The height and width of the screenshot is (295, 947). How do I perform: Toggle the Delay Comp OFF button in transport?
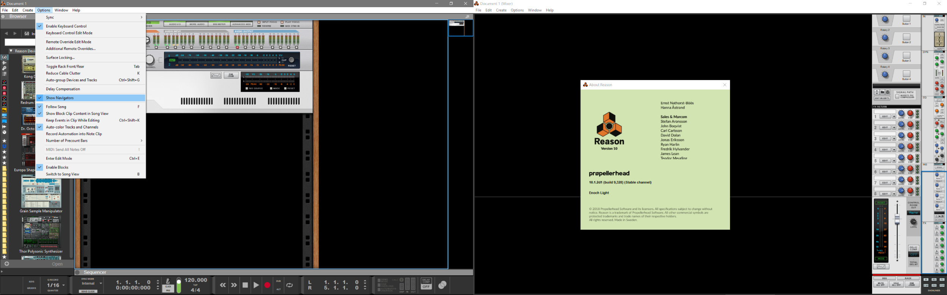426,284
